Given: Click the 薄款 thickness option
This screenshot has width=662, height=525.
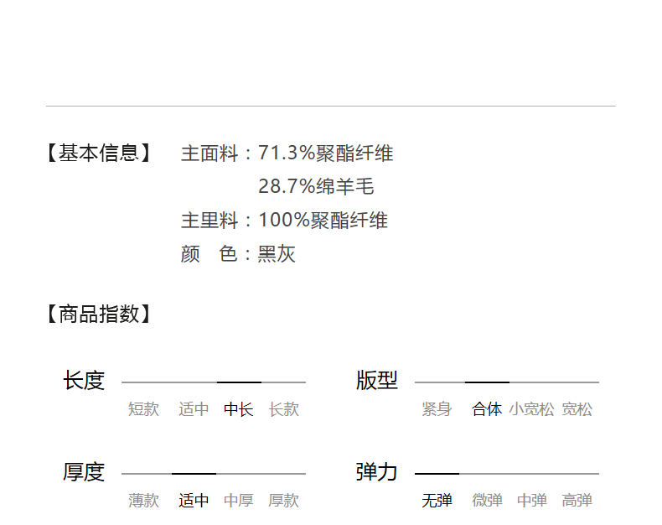Looking at the screenshot, I should [x=143, y=501].
